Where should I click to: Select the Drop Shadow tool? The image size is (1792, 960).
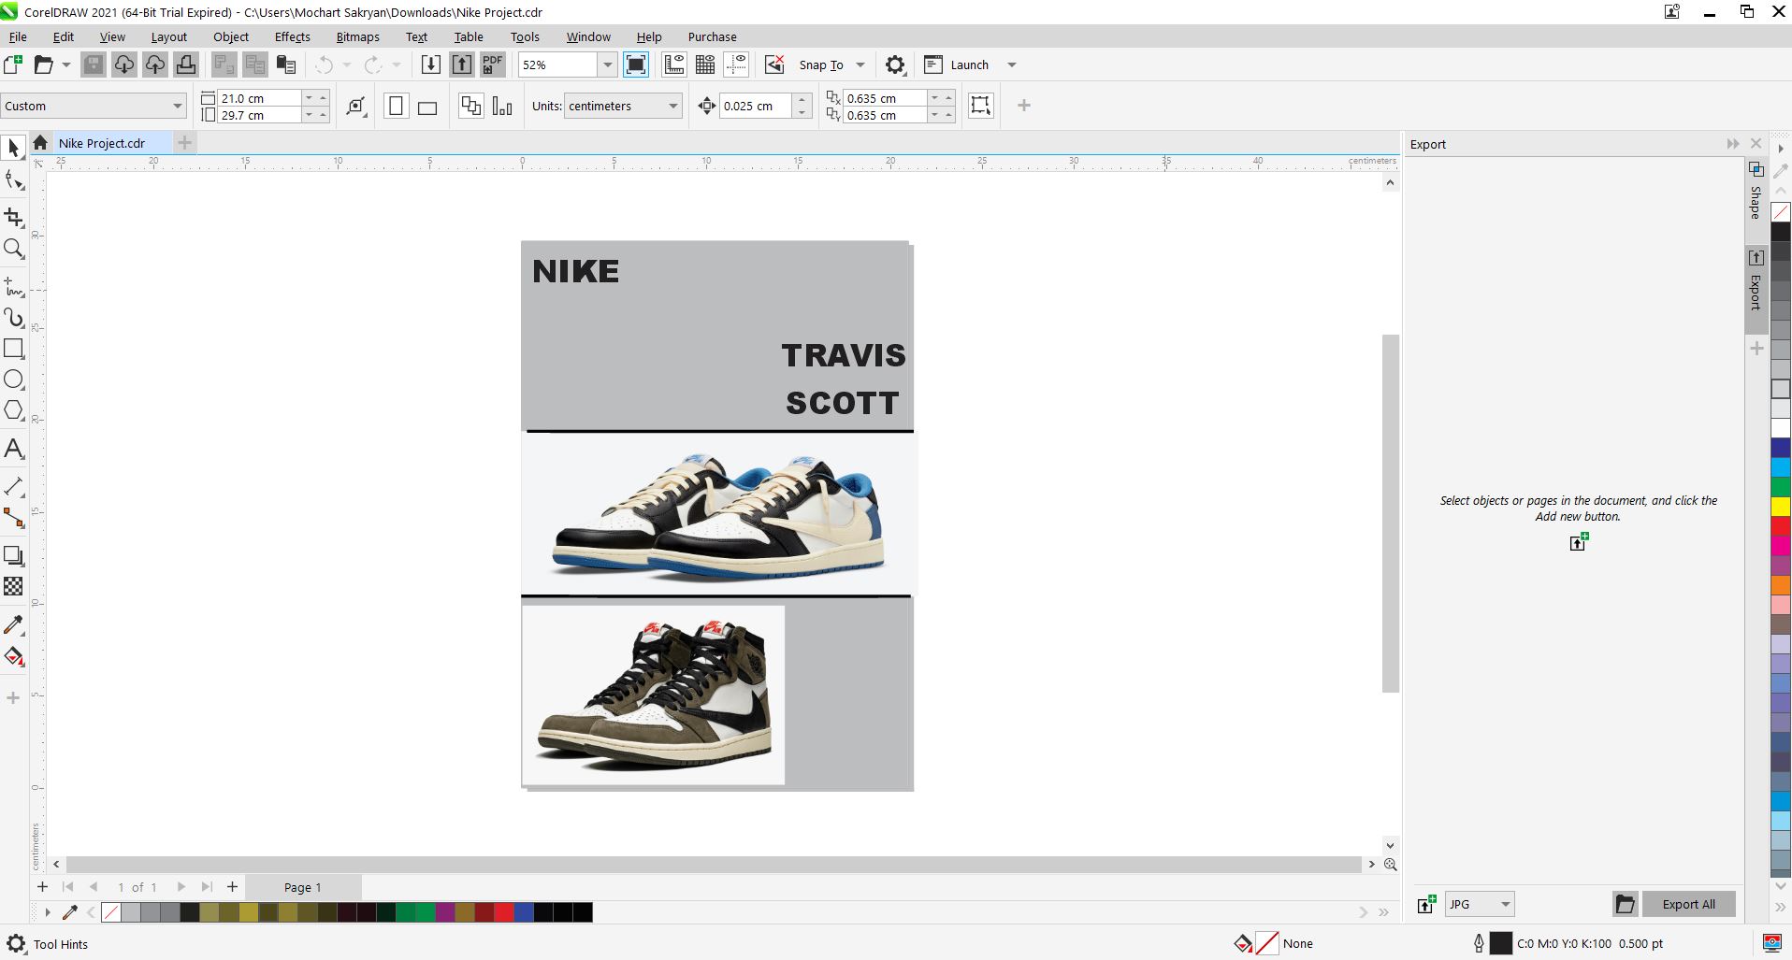(13, 555)
